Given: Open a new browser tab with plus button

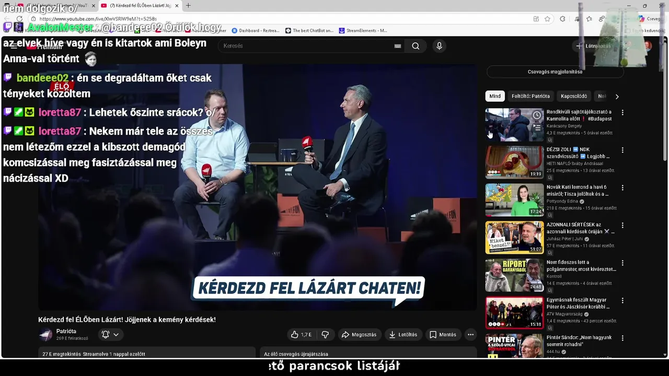Looking at the screenshot, I should pyautogui.click(x=188, y=6).
